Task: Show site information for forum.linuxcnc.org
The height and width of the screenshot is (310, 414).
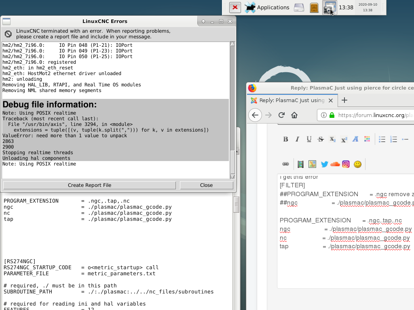Action: click(x=324, y=115)
